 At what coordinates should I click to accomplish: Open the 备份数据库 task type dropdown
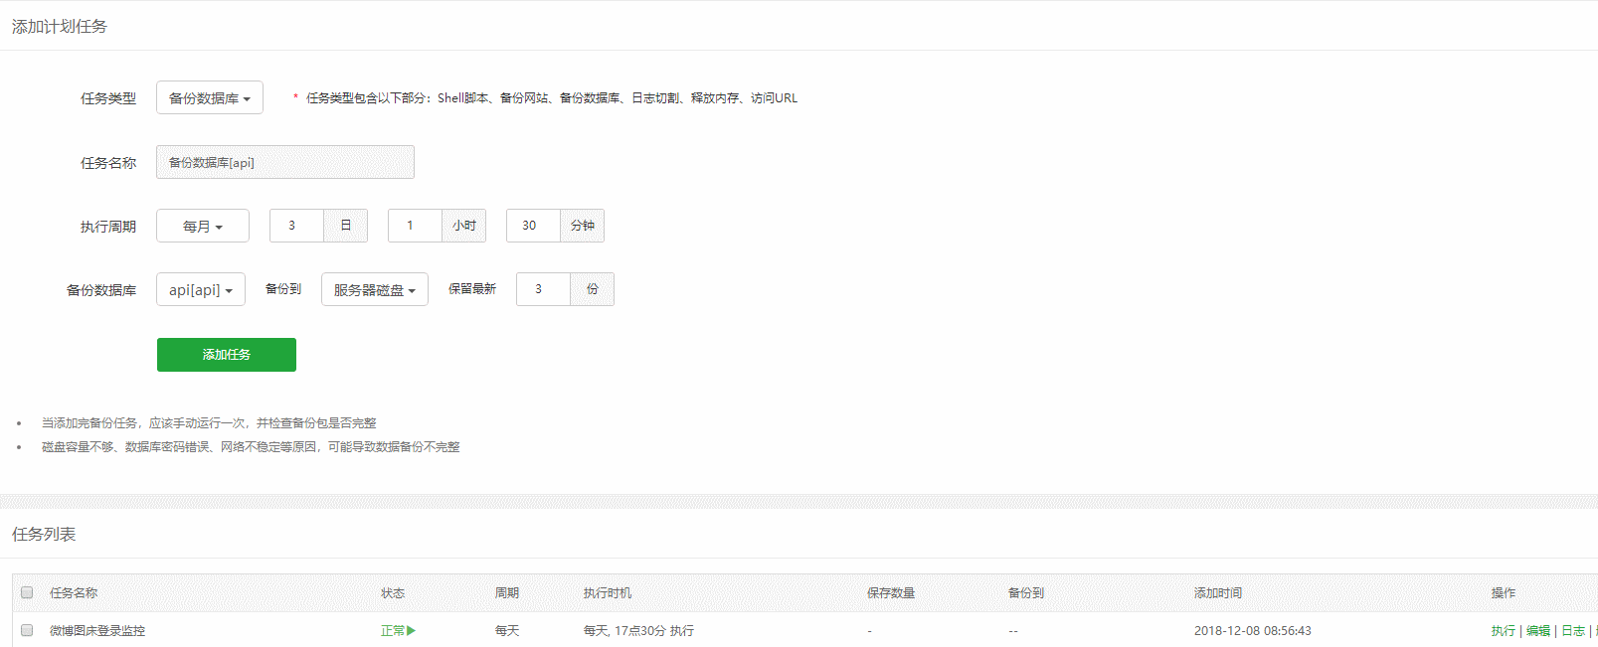coord(210,97)
